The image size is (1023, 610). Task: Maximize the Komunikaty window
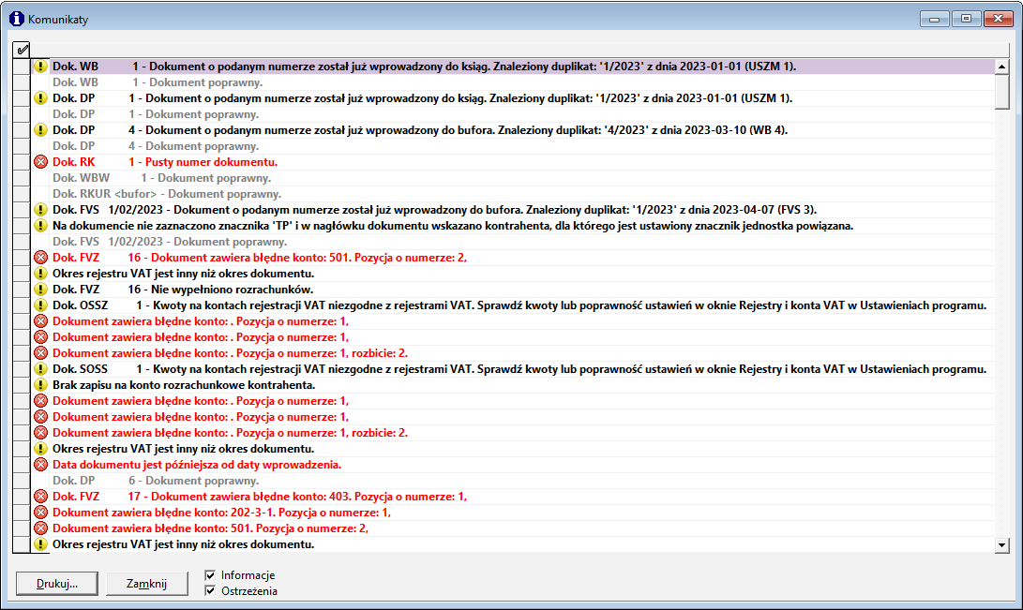(x=966, y=19)
